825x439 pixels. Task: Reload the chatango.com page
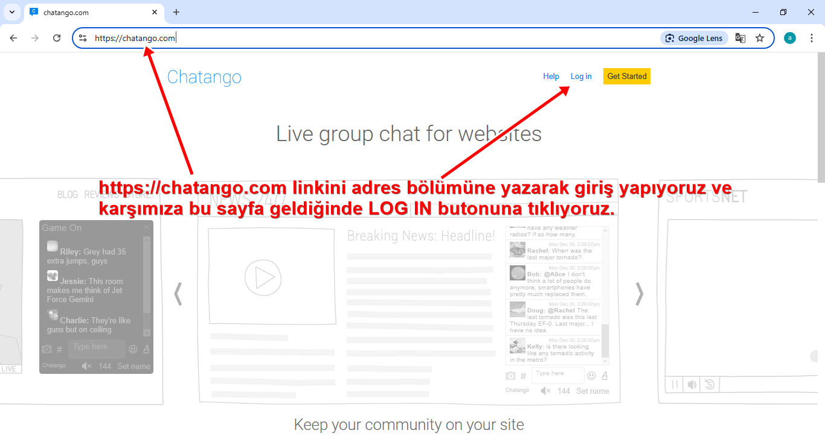pos(57,38)
